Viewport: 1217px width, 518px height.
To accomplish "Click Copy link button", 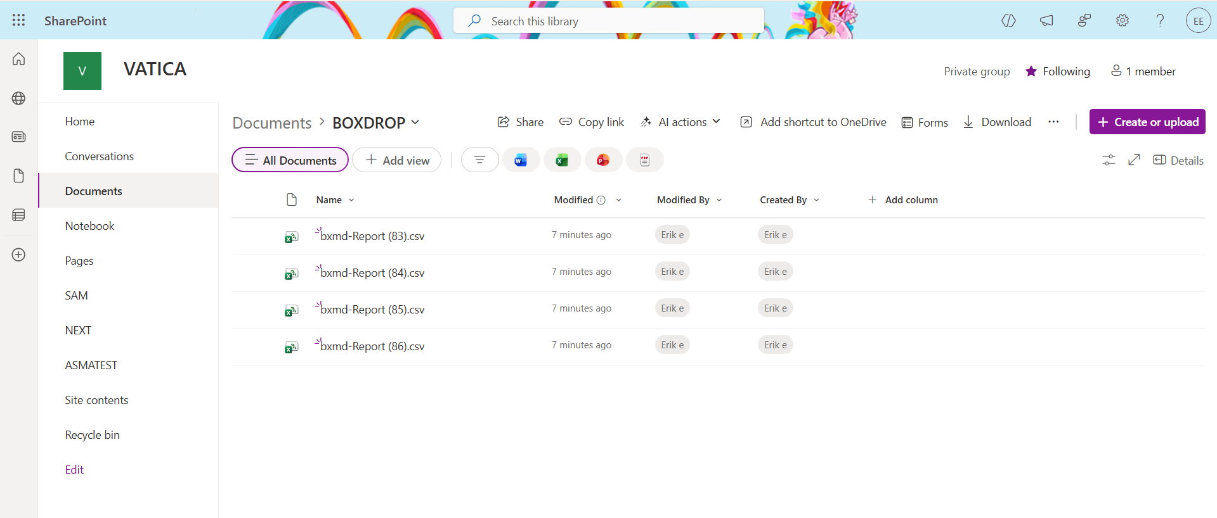I will tap(592, 122).
